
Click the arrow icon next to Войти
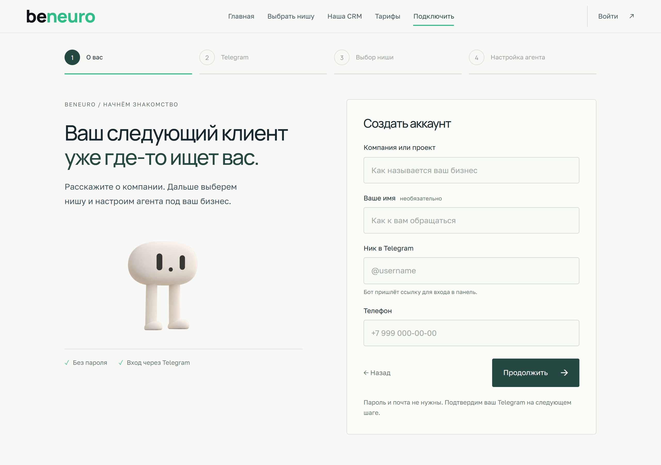(x=632, y=16)
